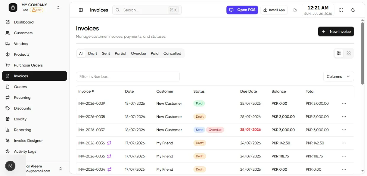Open Customers page
Viewport: 367px width, 176px height.
point(35,33)
